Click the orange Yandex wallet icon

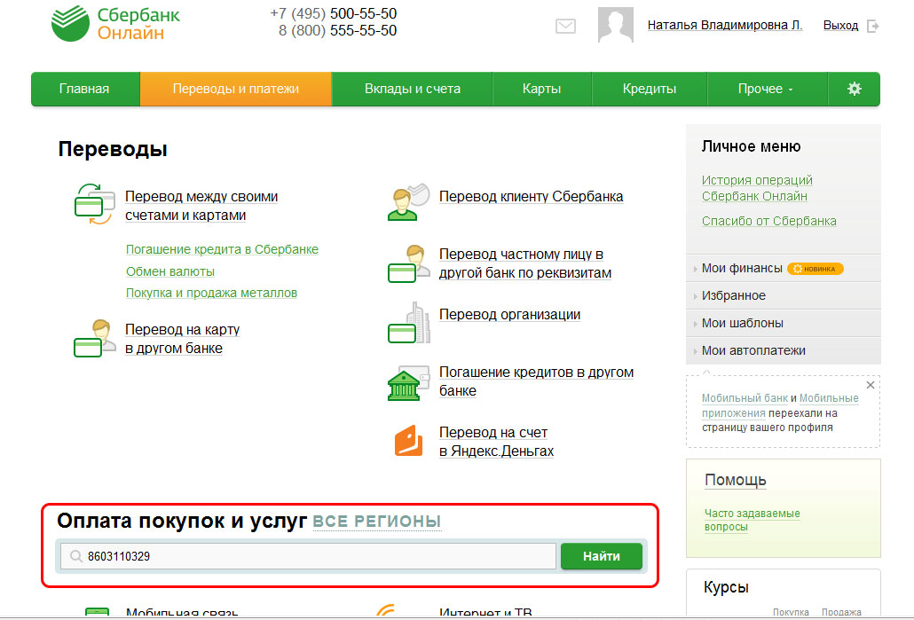[408, 441]
